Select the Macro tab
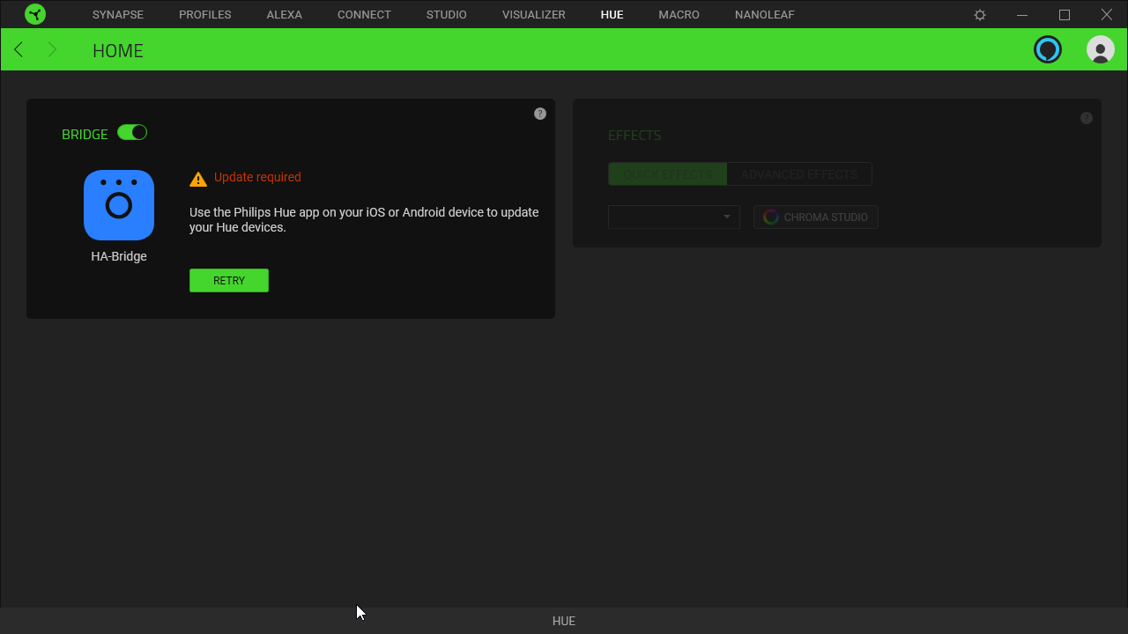This screenshot has height=634, width=1128. tap(679, 15)
